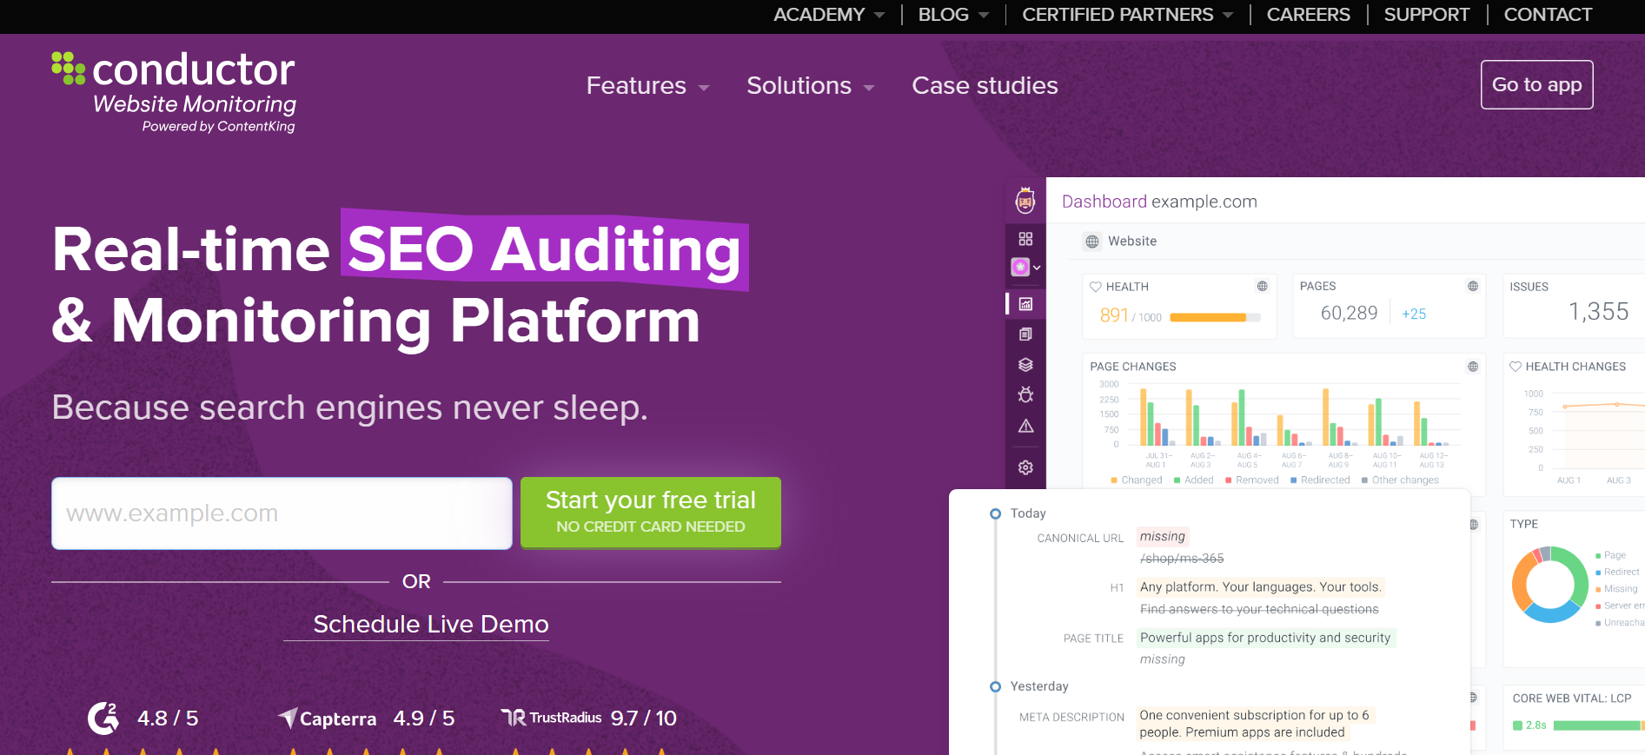The image size is (1645, 755).
Task: Toggle the Redirected legend item
Action: 1321,480
